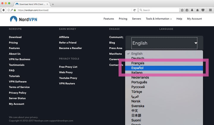Open Servers in the top navigation

point(136,19)
